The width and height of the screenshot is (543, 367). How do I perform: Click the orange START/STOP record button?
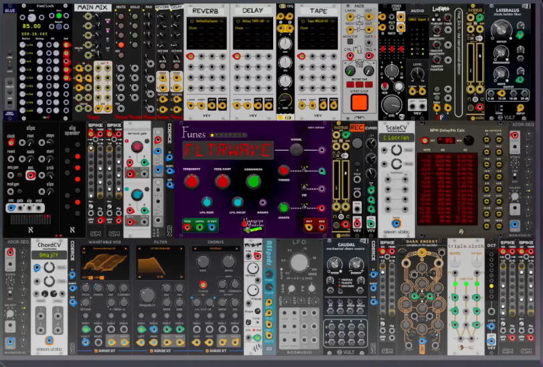pos(359,102)
